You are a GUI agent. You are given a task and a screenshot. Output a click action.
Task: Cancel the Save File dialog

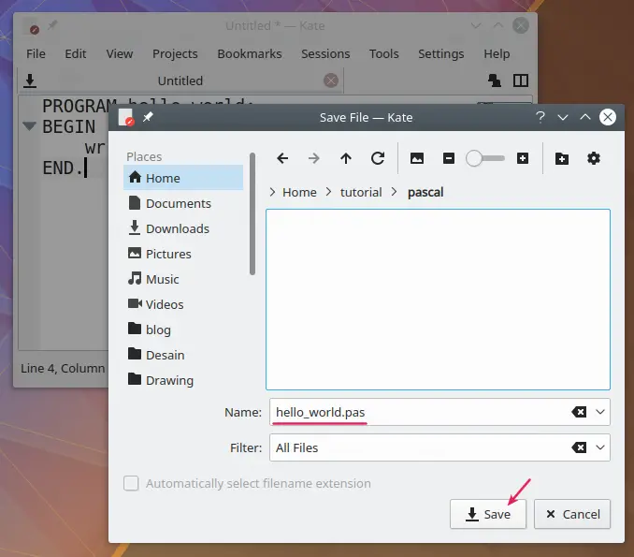[x=572, y=514]
